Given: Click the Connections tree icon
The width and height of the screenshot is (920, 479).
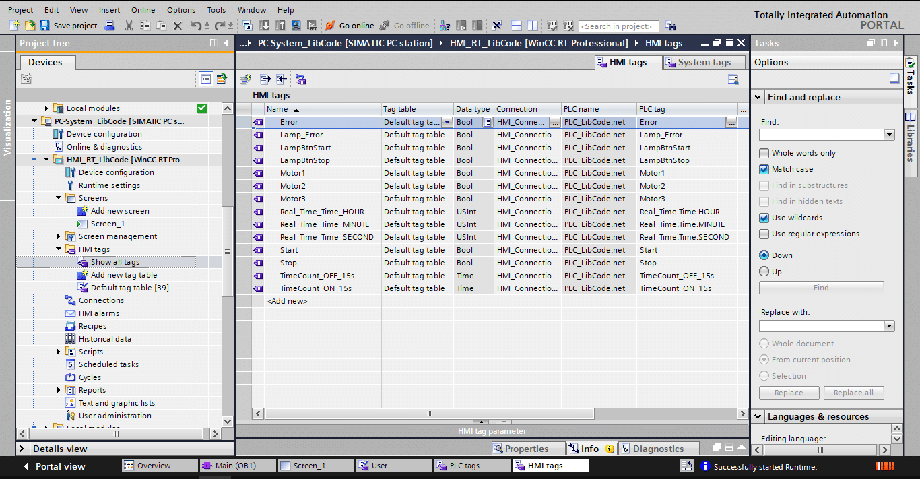Looking at the screenshot, I should coord(71,300).
